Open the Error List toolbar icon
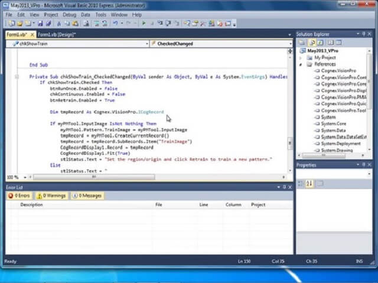This screenshot has height=283, width=378. [x=220, y=24]
